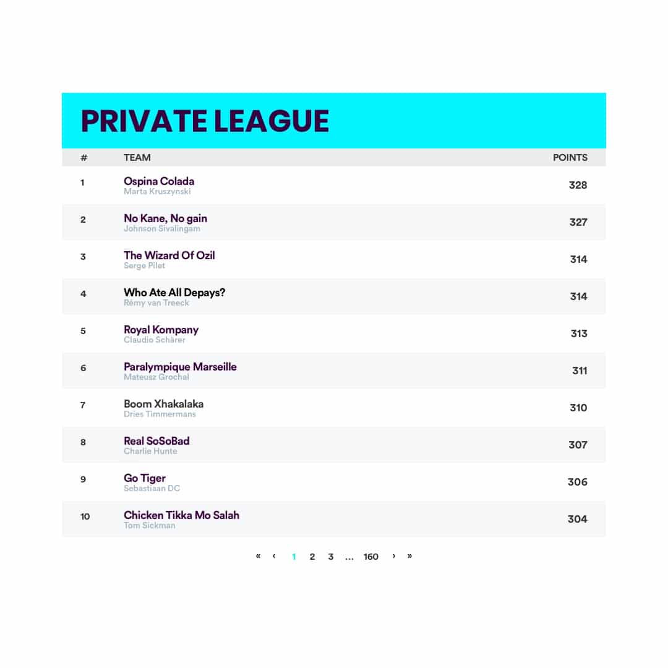View the Paralympique Marseille team
This screenshot has height=668, width=668.
180,367
